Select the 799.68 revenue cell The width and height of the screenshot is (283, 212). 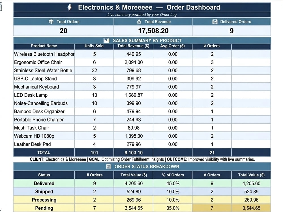tap(133, 70)
